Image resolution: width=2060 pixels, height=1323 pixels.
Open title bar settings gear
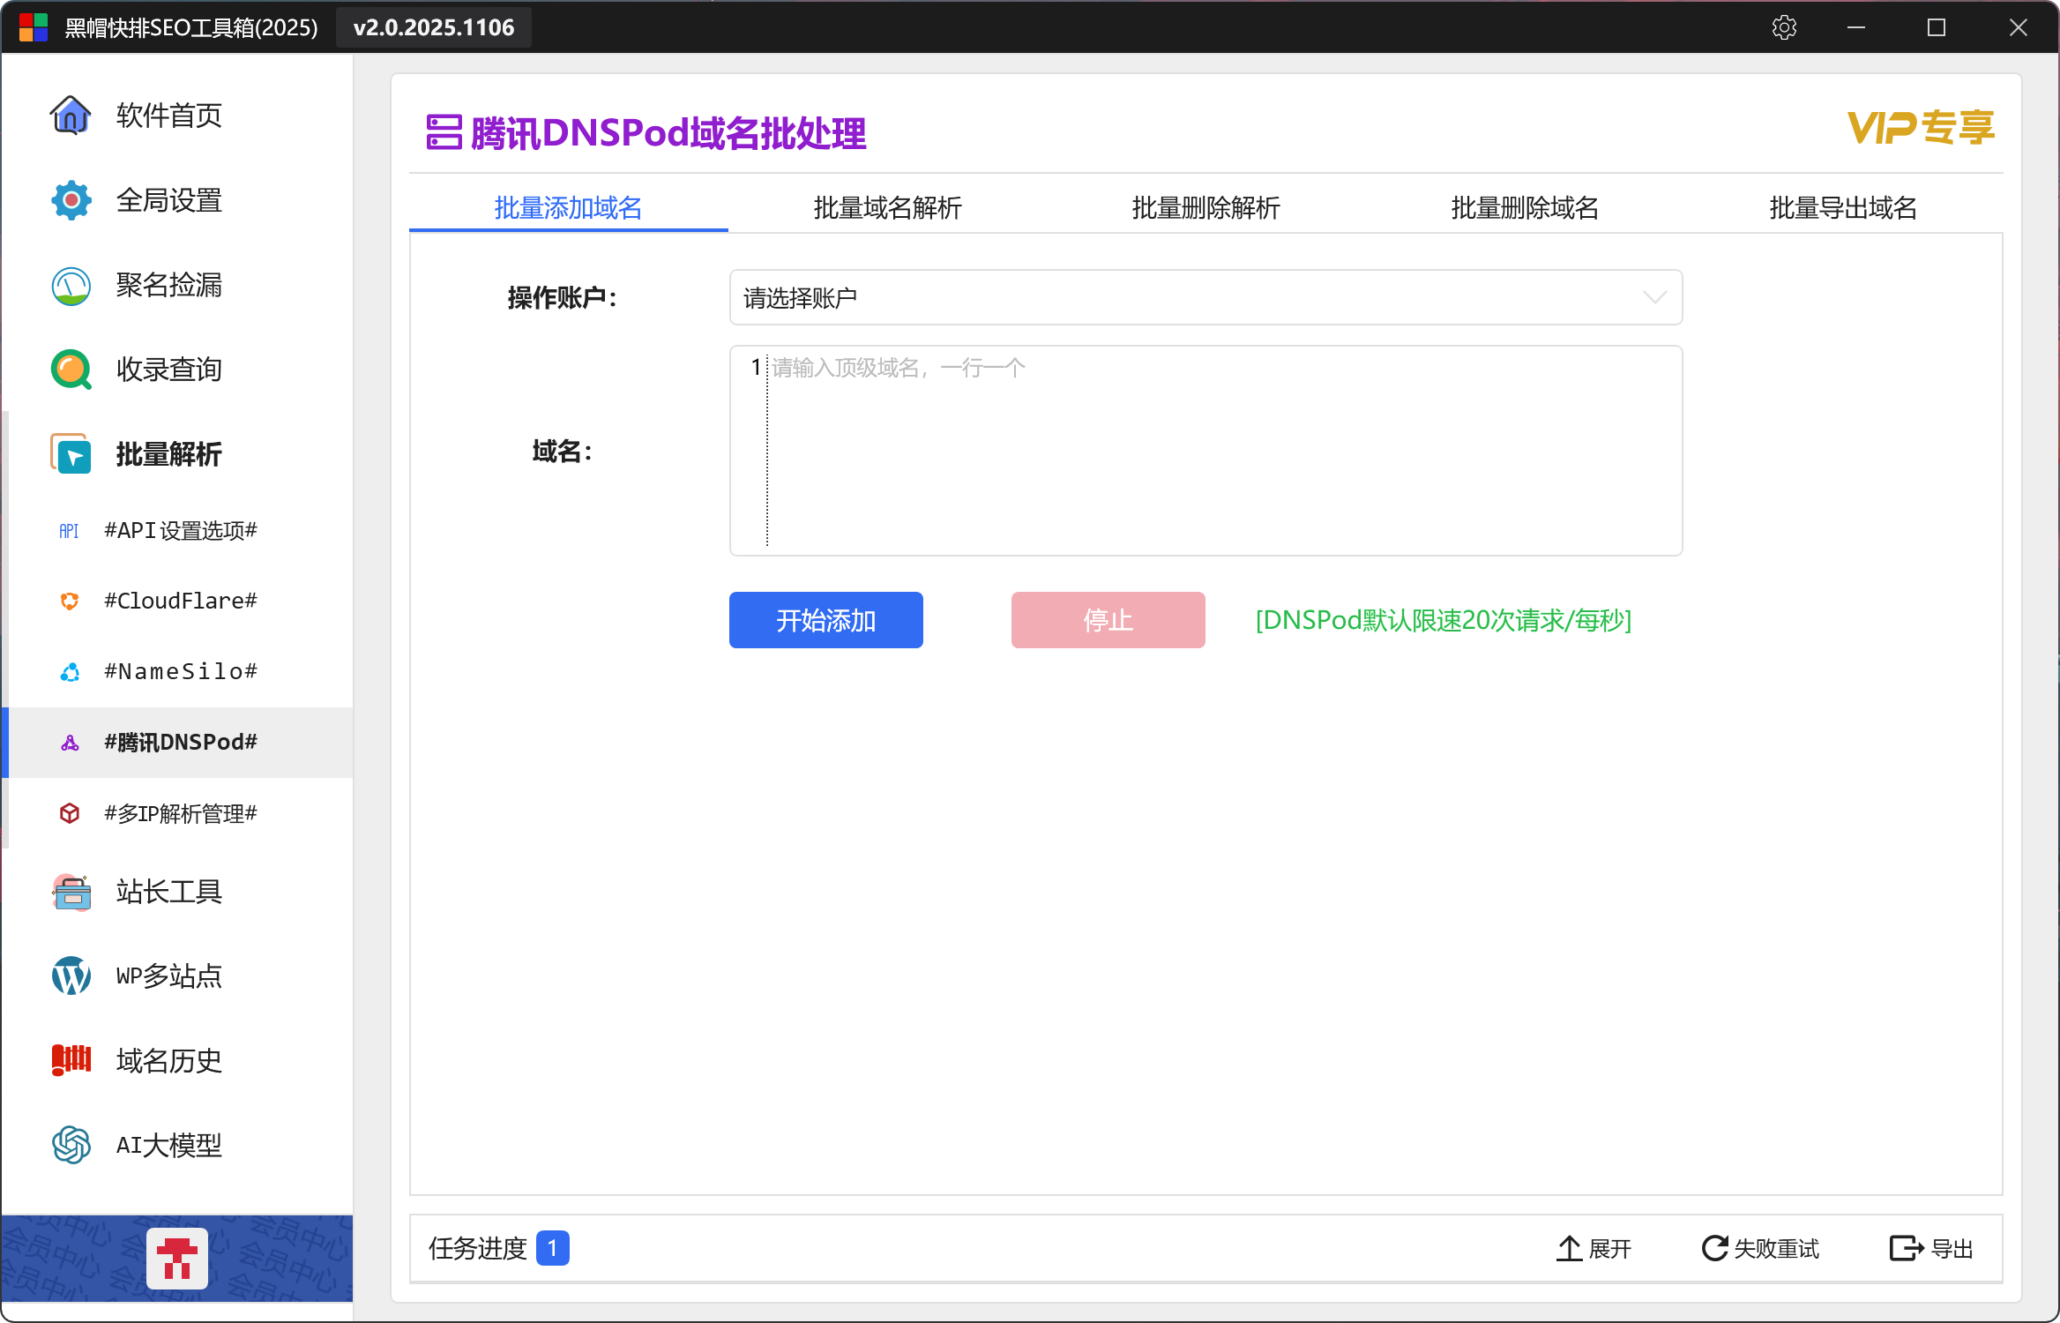click(x=1784, y=27)
